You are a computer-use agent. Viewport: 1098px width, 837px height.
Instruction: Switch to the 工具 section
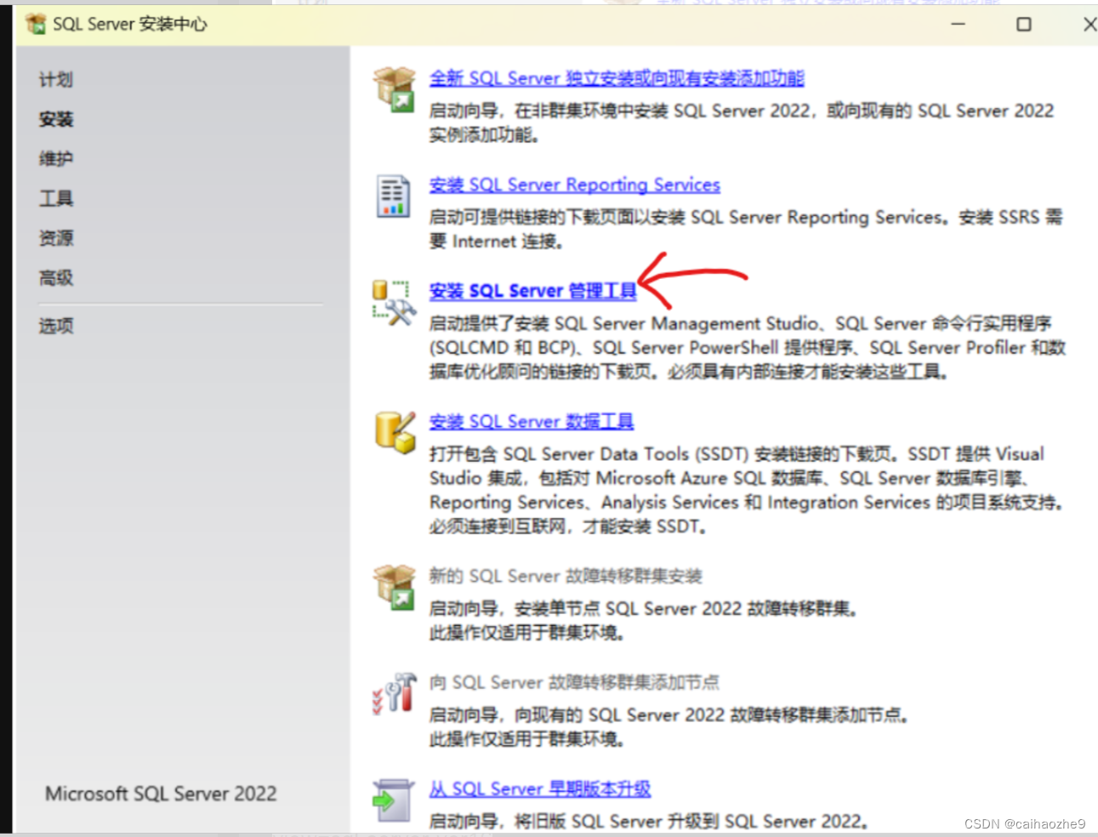tap(55, 198)
